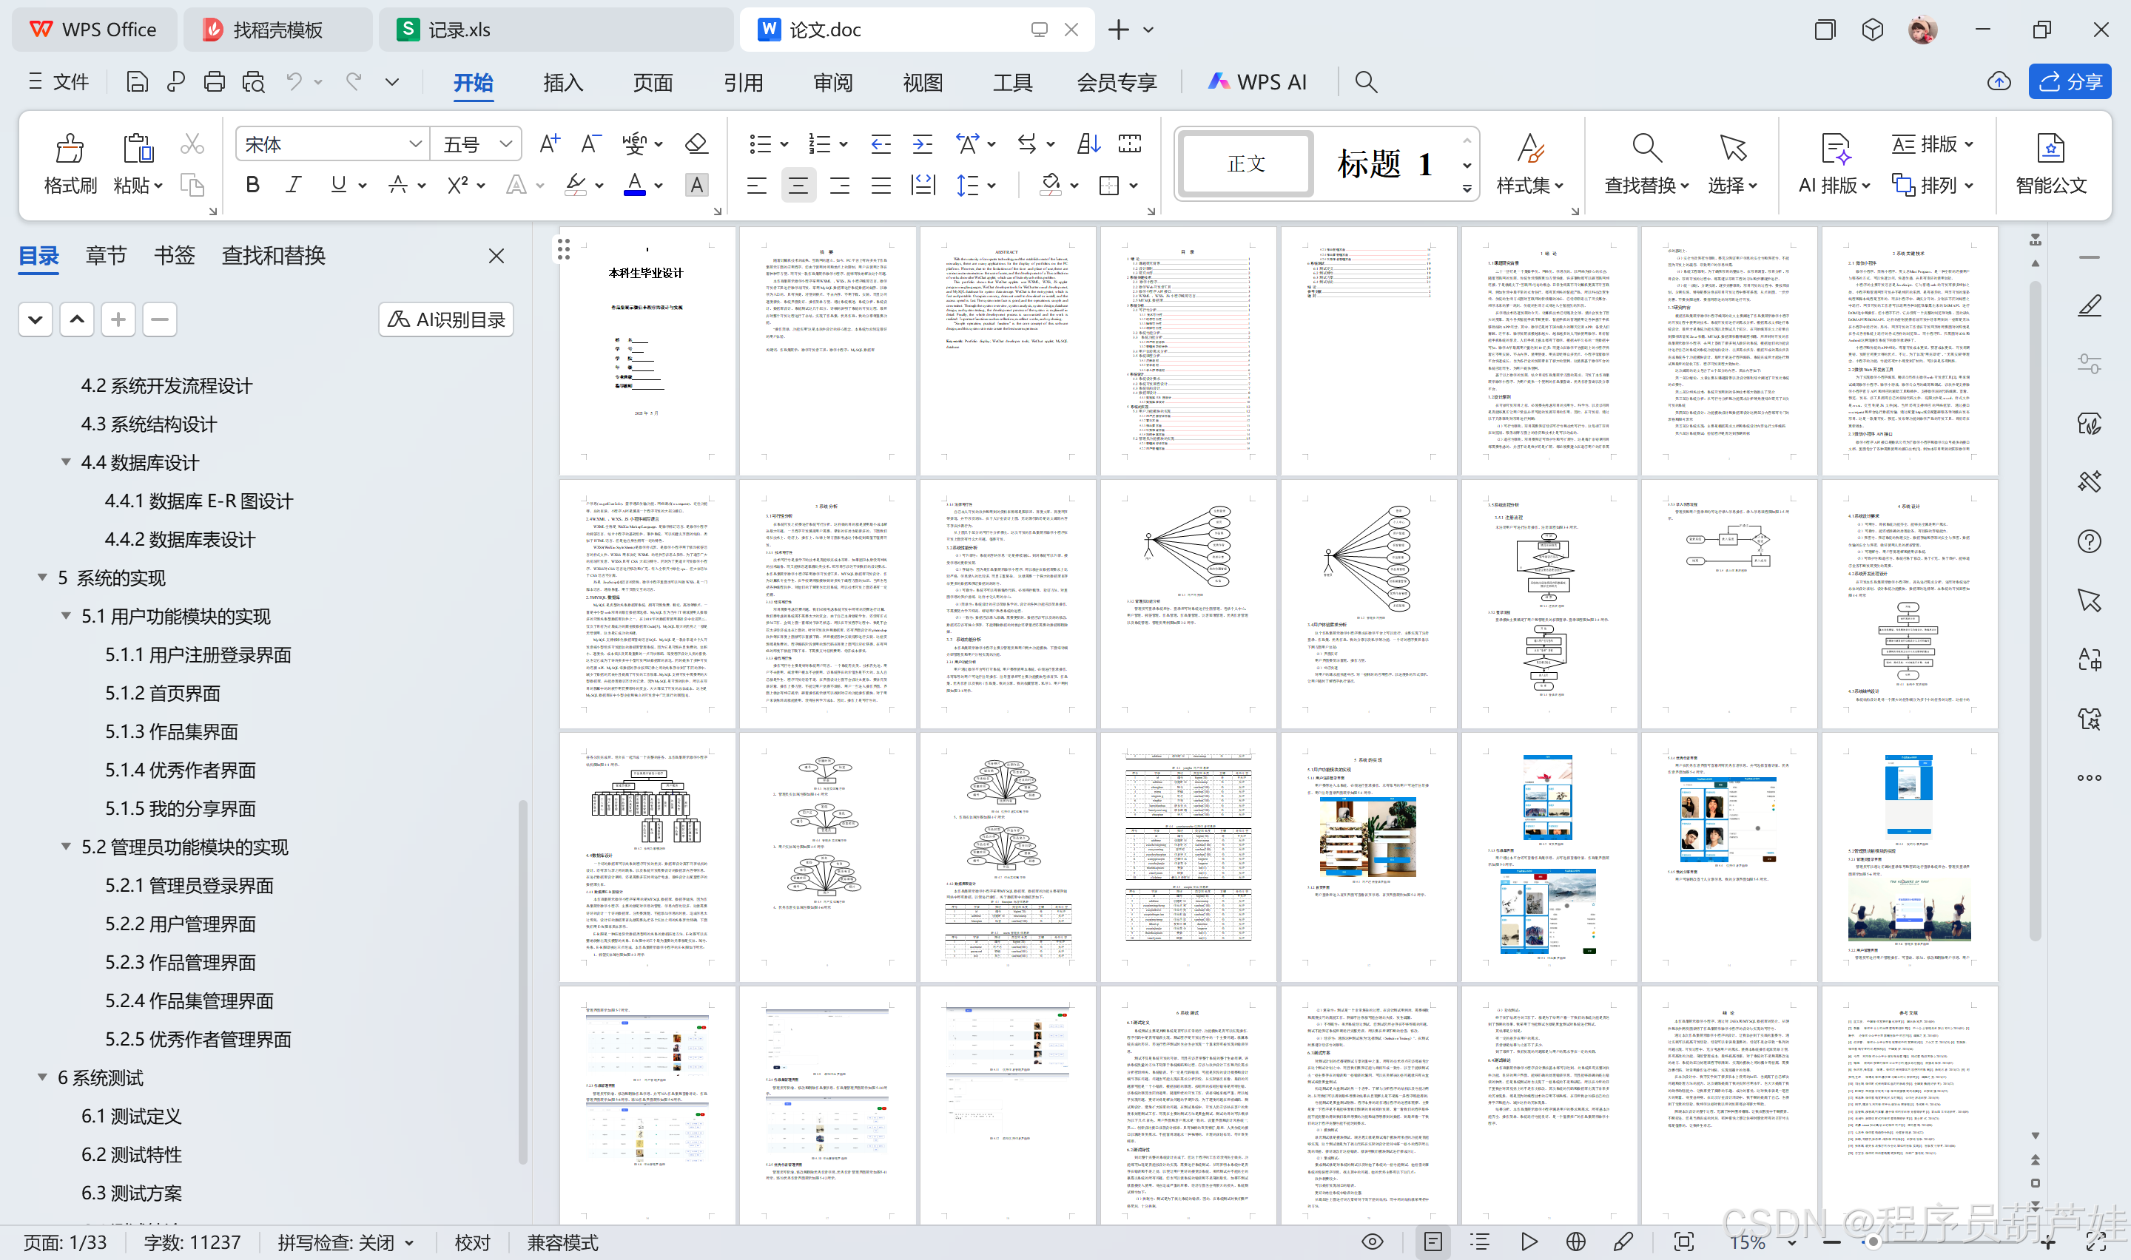Image resolution: width=2131 pixels, height=1260 pixels.
Task: Click the Decrease indent icon
Action: [x=881, y=143]
